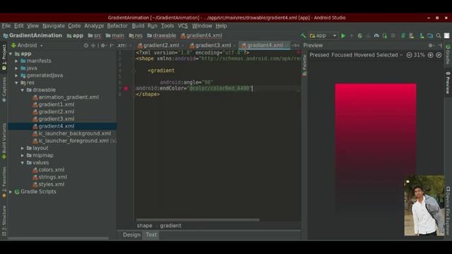Click the editor horizontal scrollbar

[198, 219]
